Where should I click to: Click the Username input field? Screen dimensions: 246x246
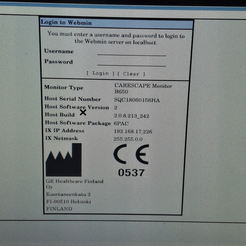click(131, 52)
